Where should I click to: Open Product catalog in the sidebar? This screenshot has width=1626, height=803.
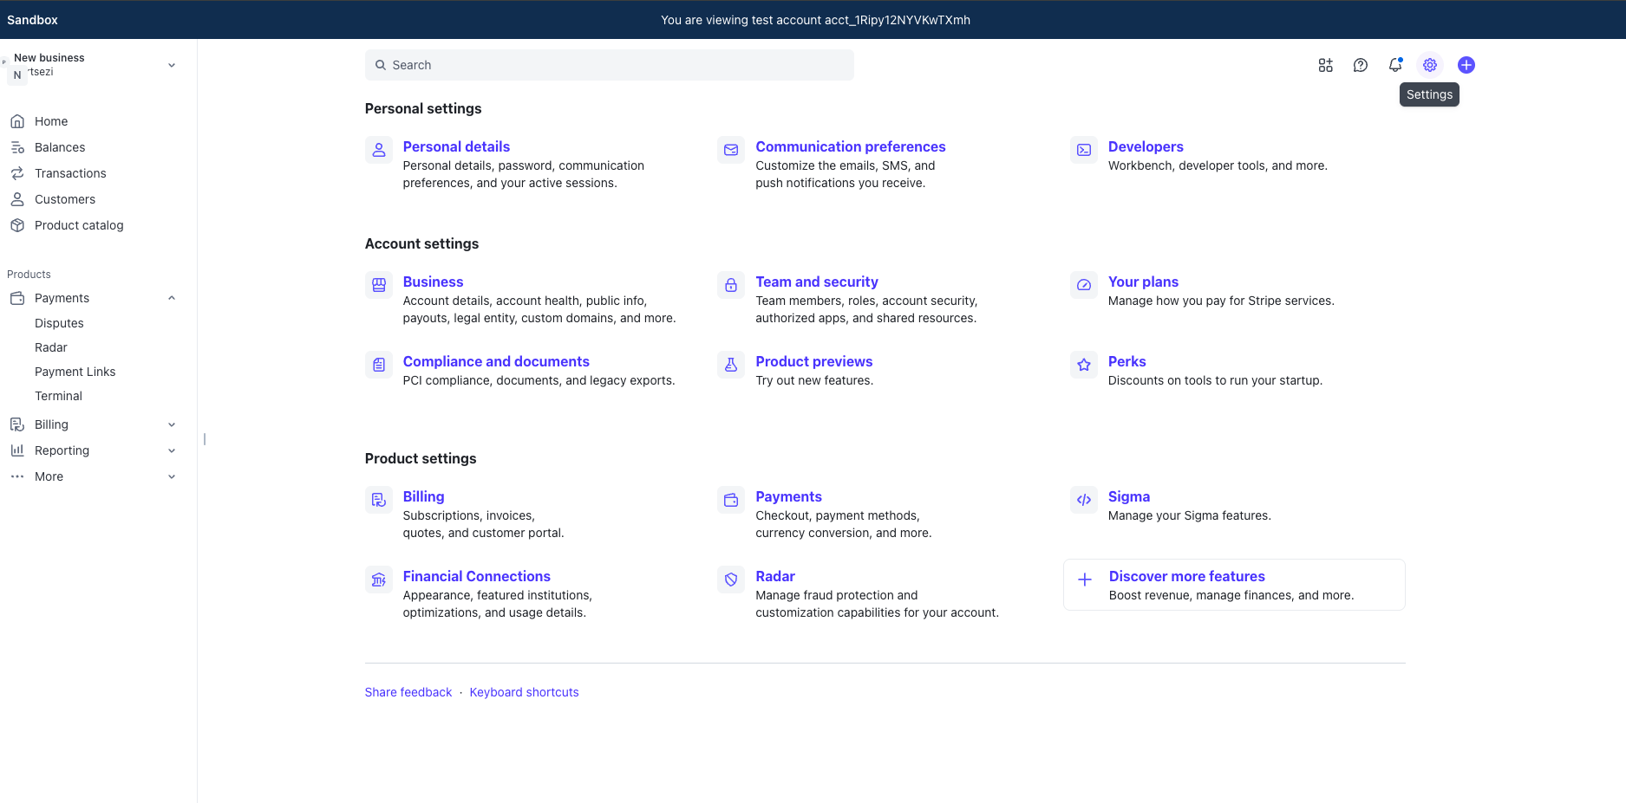pyautogui.click(x=79, y=225)
